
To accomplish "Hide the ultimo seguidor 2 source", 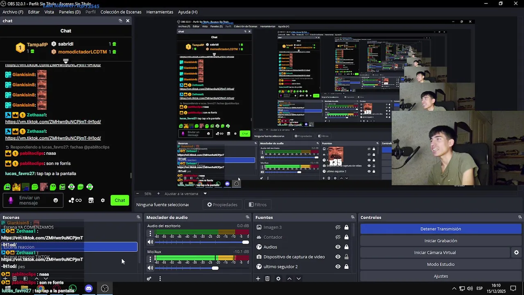I will (338, 267).
